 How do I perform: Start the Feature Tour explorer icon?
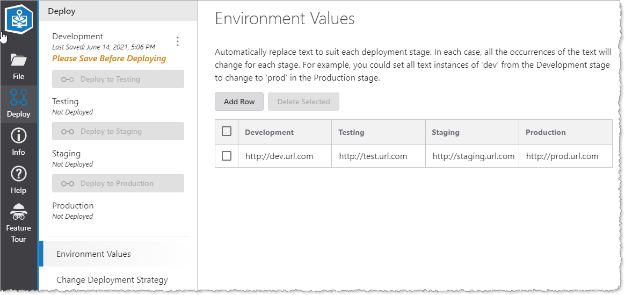tap(18, 212)
